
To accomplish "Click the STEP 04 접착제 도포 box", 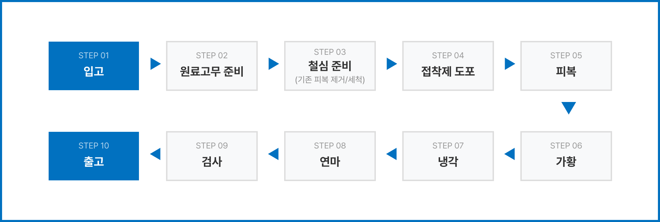I will pyautogui.click(x=448, y=66).
